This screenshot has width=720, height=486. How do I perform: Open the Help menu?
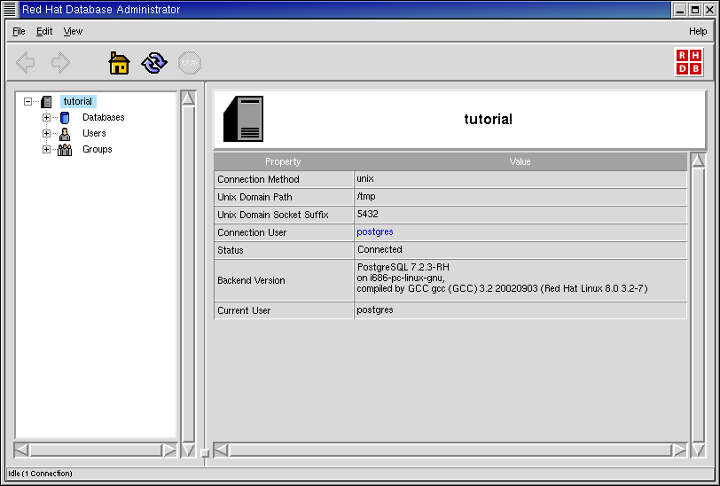(x=698, y=31)
